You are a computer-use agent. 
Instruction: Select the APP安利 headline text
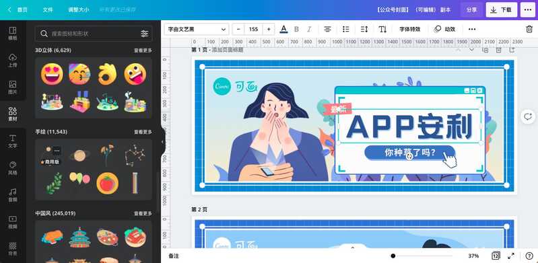(x=409, y=126)
